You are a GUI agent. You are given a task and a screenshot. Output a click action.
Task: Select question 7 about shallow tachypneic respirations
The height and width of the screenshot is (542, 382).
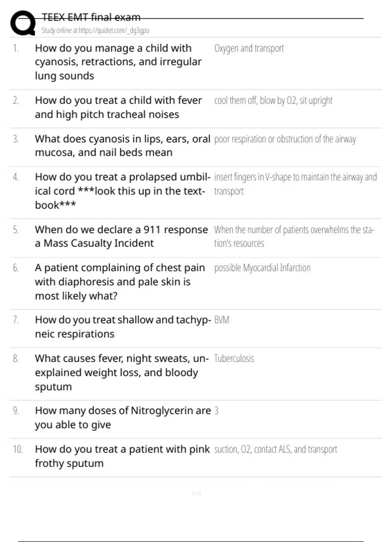(x=123, y=327)
